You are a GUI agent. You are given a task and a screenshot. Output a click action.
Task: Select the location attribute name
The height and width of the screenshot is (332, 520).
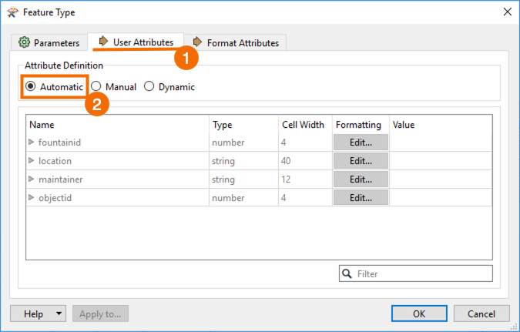55,161
